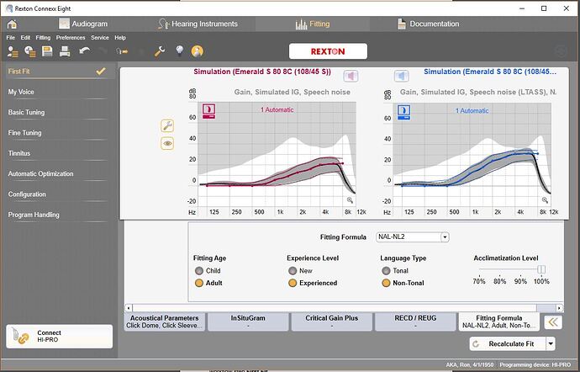This screenshot has height=372, width=580.
Task: Click the horizontal scrollbar left arrow
Action: 129,308
